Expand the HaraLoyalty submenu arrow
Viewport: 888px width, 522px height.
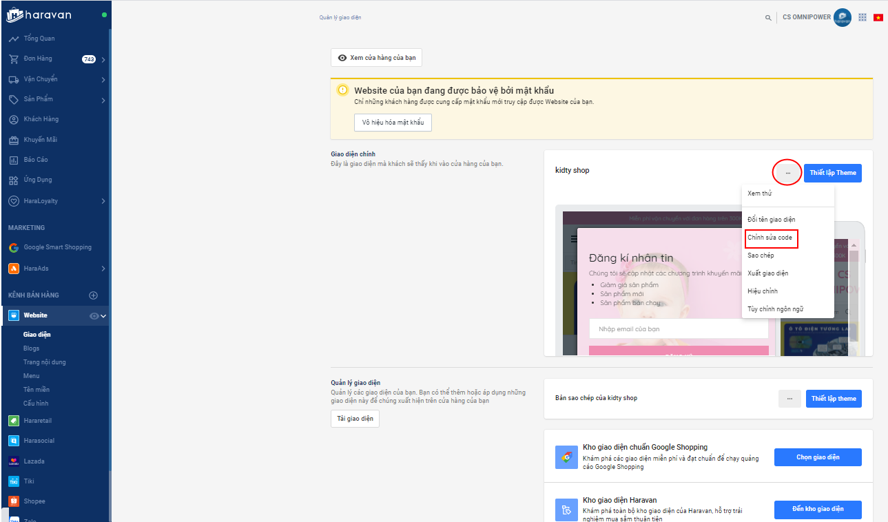(x=103, y=201)
